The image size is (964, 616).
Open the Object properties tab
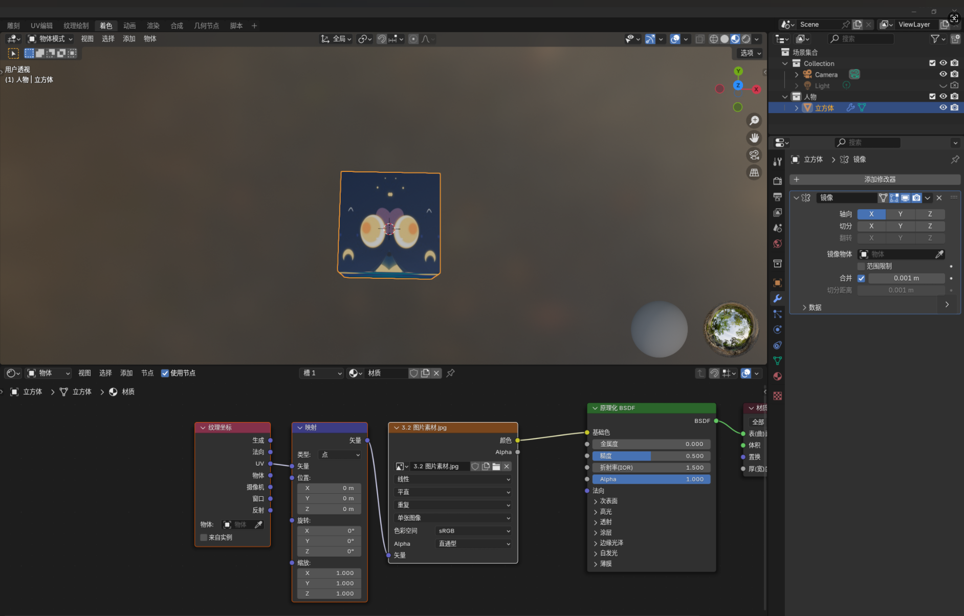point(777,282)
